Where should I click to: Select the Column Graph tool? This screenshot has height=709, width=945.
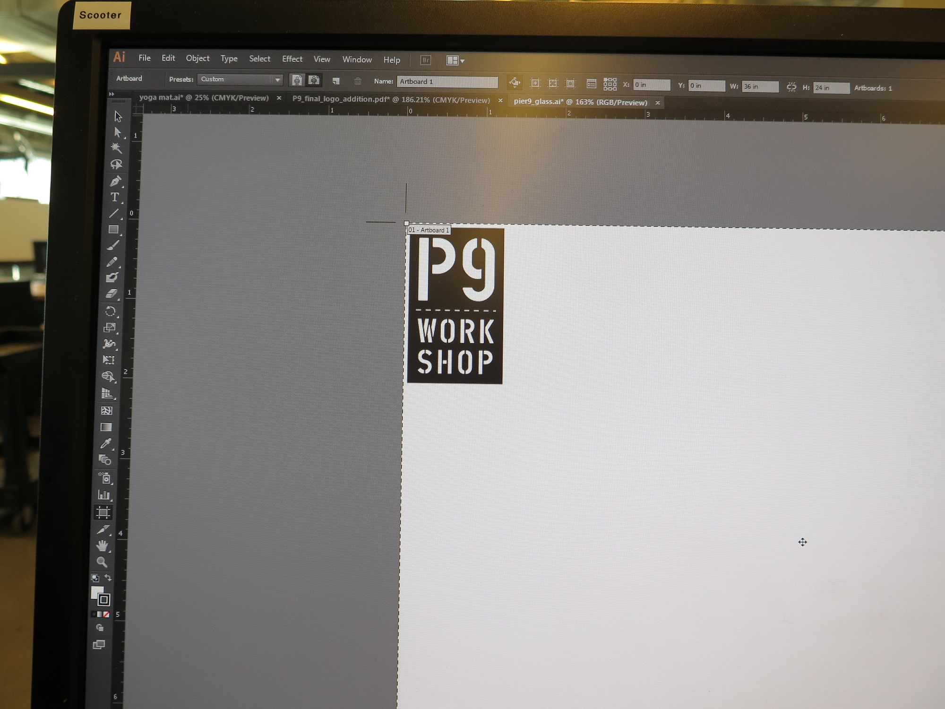click(x=103, y=495)
